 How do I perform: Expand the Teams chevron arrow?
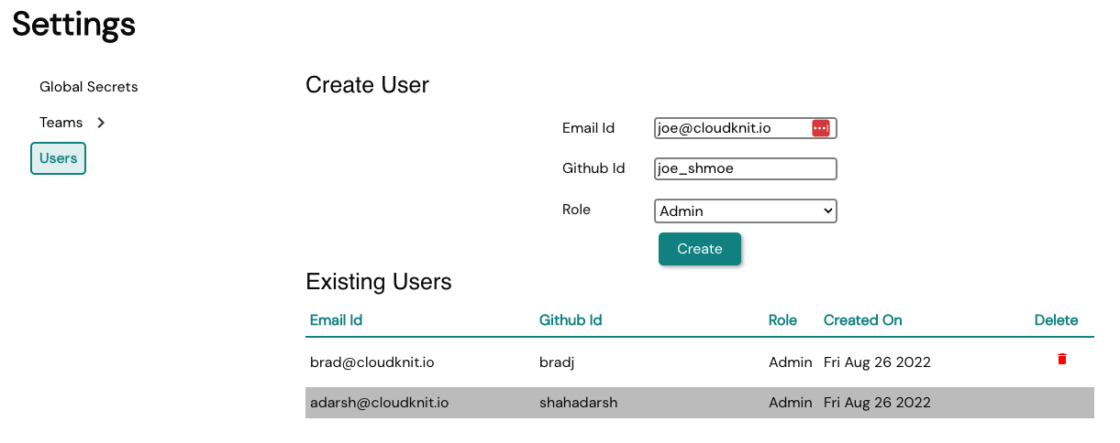pos(101,123)
